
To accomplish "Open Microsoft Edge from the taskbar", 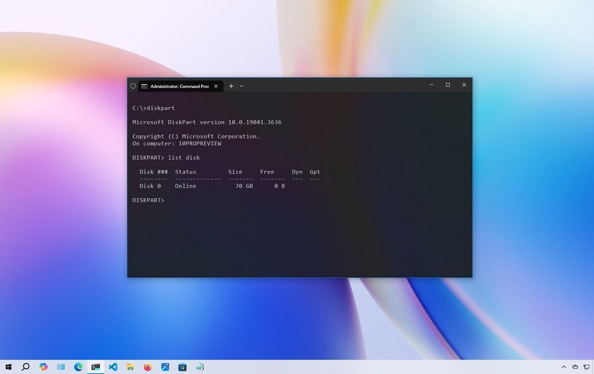I will (x=78, y=366).
